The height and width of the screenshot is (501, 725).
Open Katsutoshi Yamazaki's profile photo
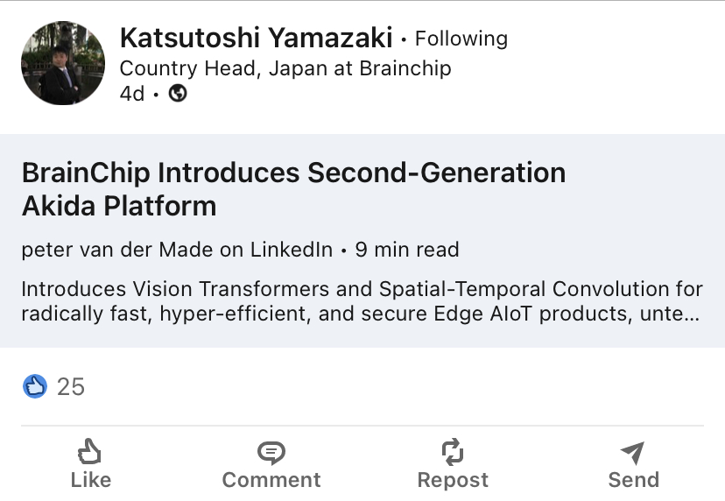[x=62, y=63]
